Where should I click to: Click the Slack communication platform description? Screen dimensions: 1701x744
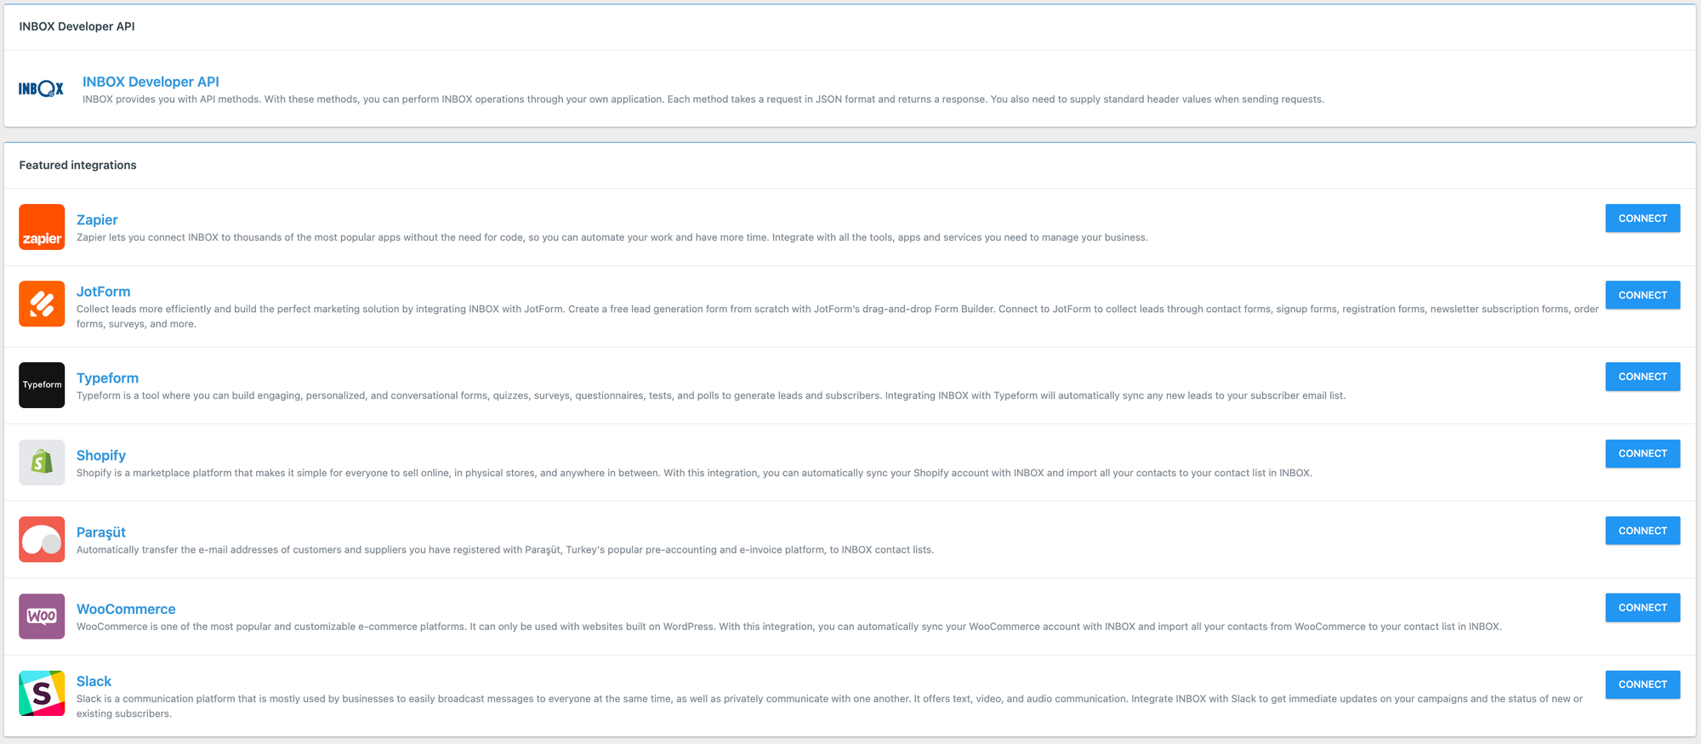coord(829,706)
